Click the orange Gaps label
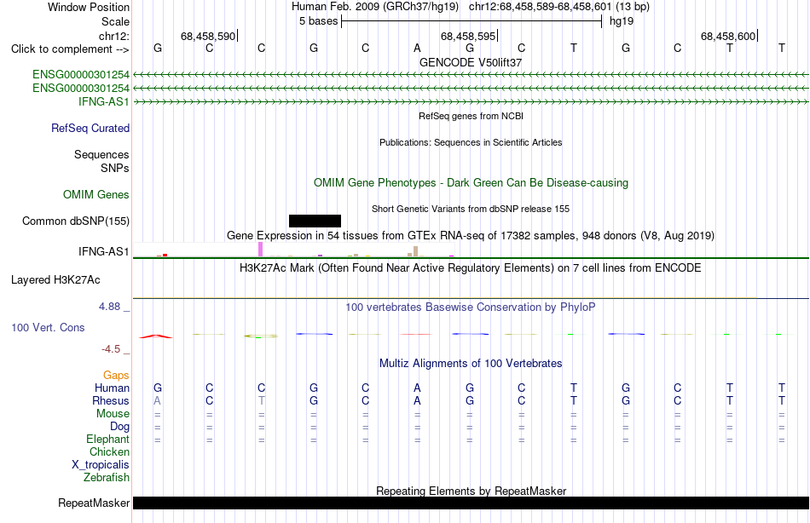The height and width of the screenshot is (523, 810). point(116,376)
